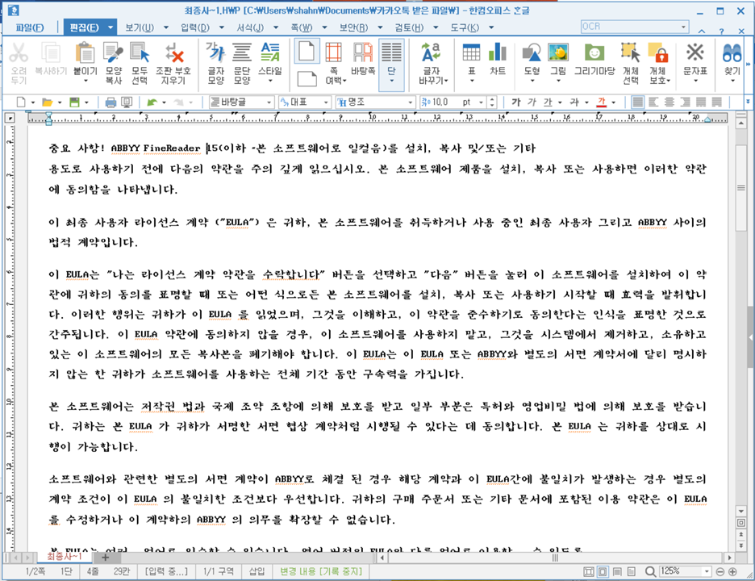Click Change case (글자 바꾸기) icon
Screen dimensions: 755x581
coord(431,53)
